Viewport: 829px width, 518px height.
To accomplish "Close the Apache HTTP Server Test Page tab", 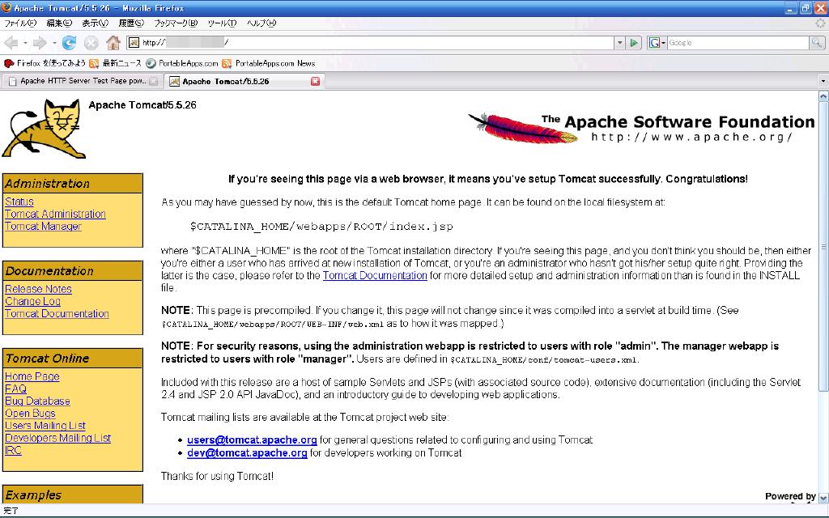I will point(153,82).
